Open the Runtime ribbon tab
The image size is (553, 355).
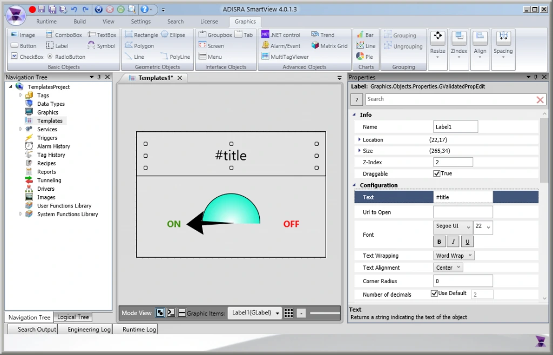pyautogui.click(x=46, y=22)
